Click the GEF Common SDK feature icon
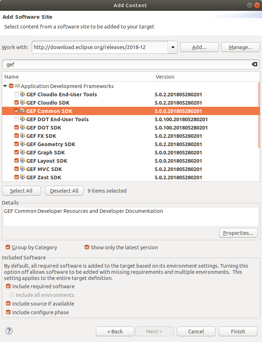Screen dimensions: 262x342 [23, 111]
